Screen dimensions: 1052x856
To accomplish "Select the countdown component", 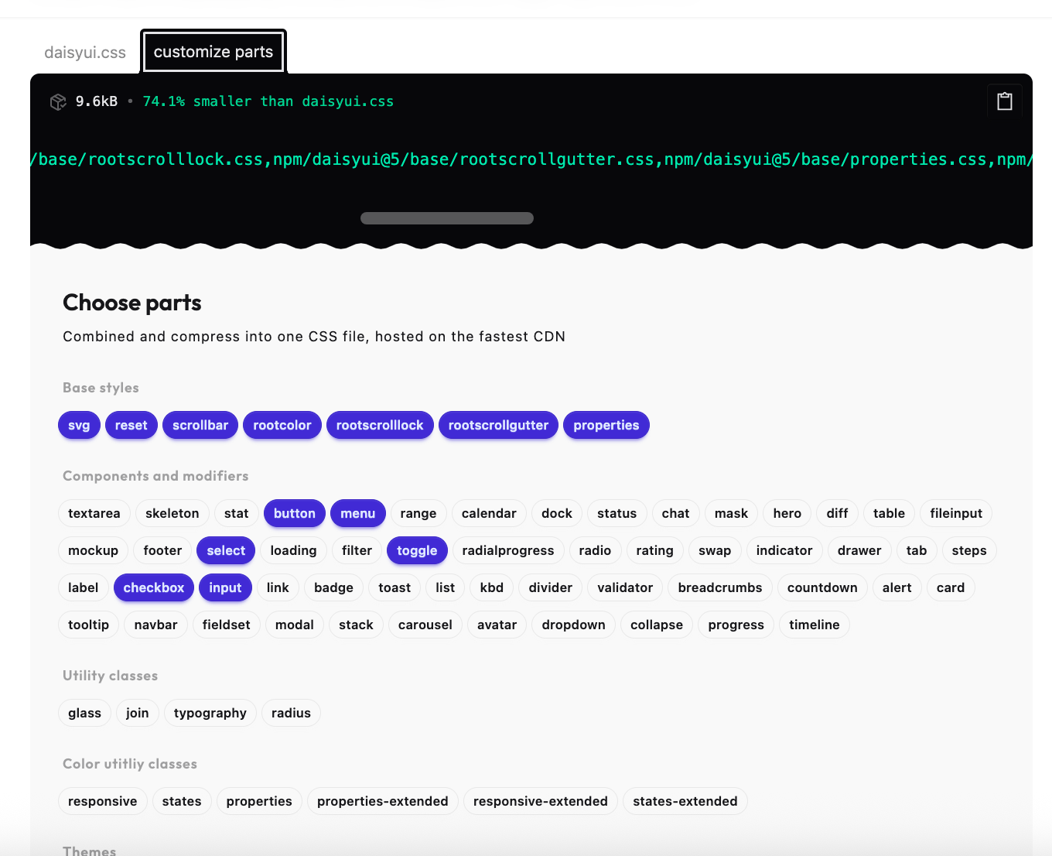I will coord(822,587).
